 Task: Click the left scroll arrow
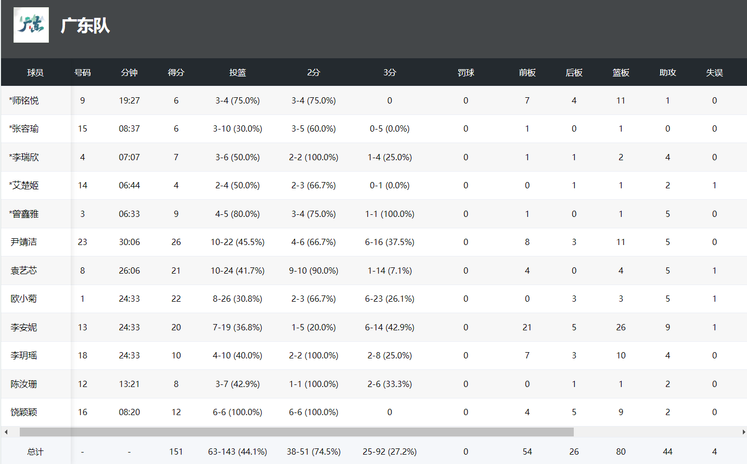pyautogui.click(x=6, y=432)
